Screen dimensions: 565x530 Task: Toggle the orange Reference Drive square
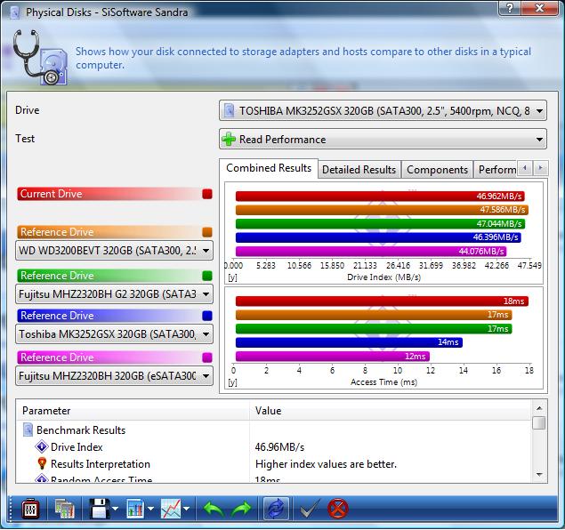click(x=207, y=232)
